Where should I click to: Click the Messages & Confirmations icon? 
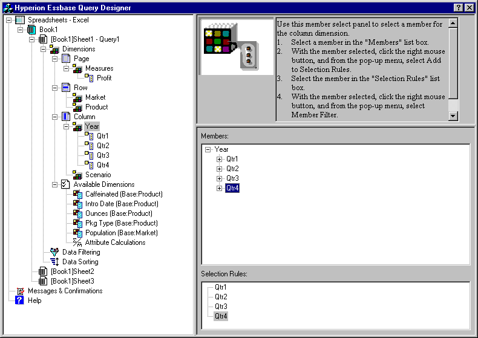19,291
